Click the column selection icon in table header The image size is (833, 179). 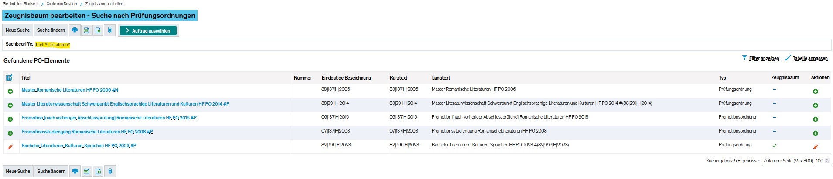9,78
